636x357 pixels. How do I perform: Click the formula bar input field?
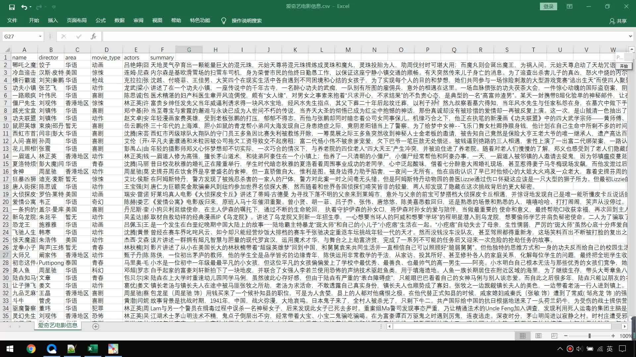point(364,36)
